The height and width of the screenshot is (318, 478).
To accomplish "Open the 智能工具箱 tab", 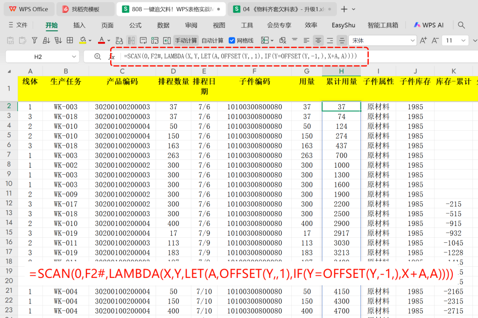I will (383, 25).
